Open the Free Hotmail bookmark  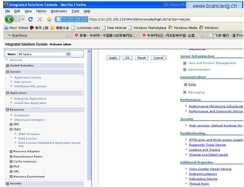click(114, 28)
